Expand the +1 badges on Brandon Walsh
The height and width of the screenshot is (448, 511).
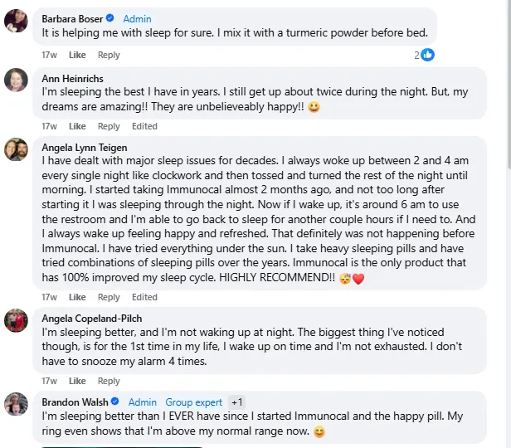point(237,402)
